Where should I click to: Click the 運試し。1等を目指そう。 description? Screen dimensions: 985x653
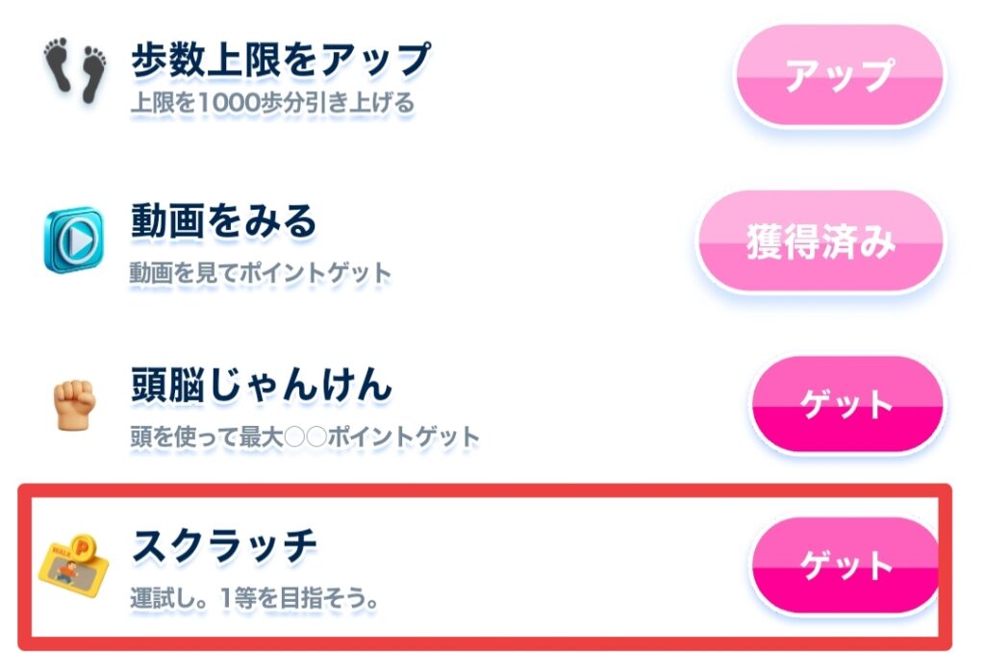click(x=253, y=598)
